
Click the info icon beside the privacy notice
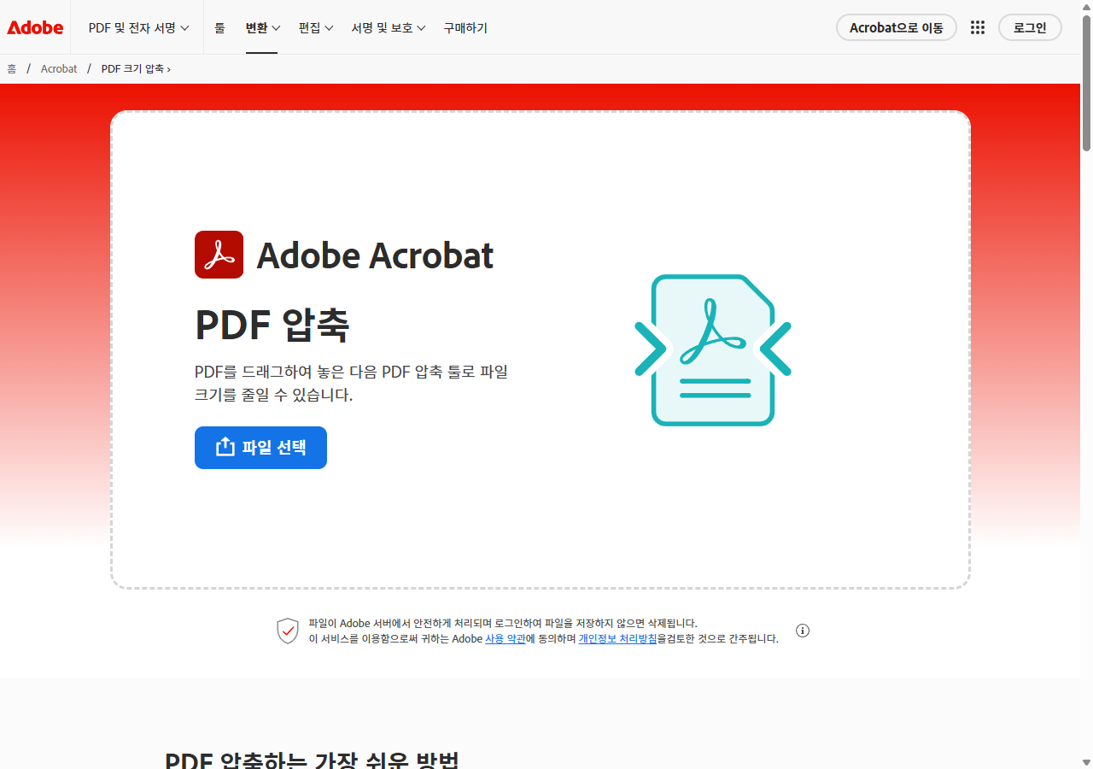[x=802, y=630]
